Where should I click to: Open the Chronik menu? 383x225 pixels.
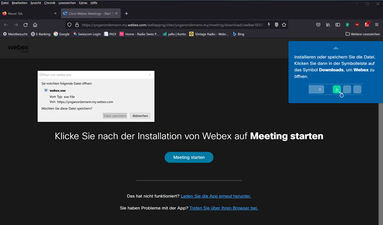click(x=50, y=3)
